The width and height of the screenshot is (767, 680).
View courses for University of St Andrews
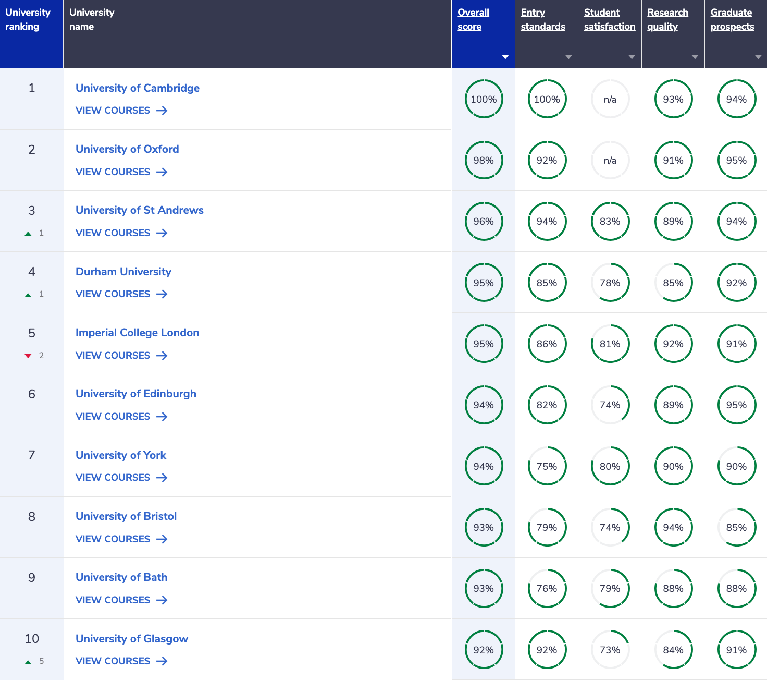(x=121, y=233)
